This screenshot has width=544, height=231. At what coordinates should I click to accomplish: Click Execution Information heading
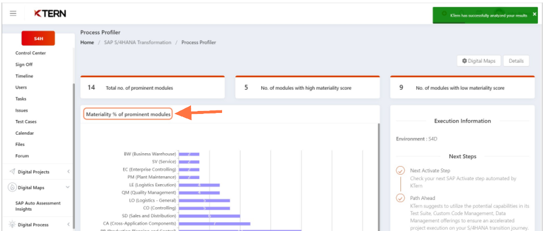(463, 121)
